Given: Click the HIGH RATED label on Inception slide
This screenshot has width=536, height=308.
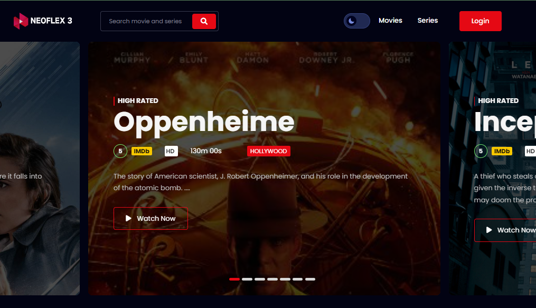Looking at the screenshot, I should pos(497,100).
